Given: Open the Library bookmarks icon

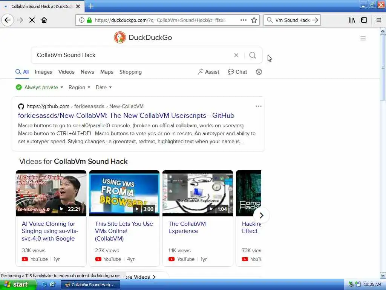Looking at the screenshot, I should coord(352,20).
